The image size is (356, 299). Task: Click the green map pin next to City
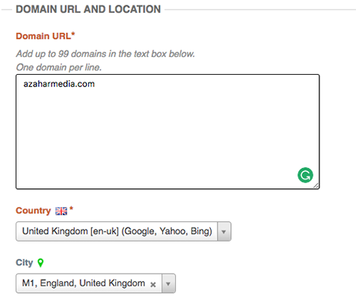[40, 262]
